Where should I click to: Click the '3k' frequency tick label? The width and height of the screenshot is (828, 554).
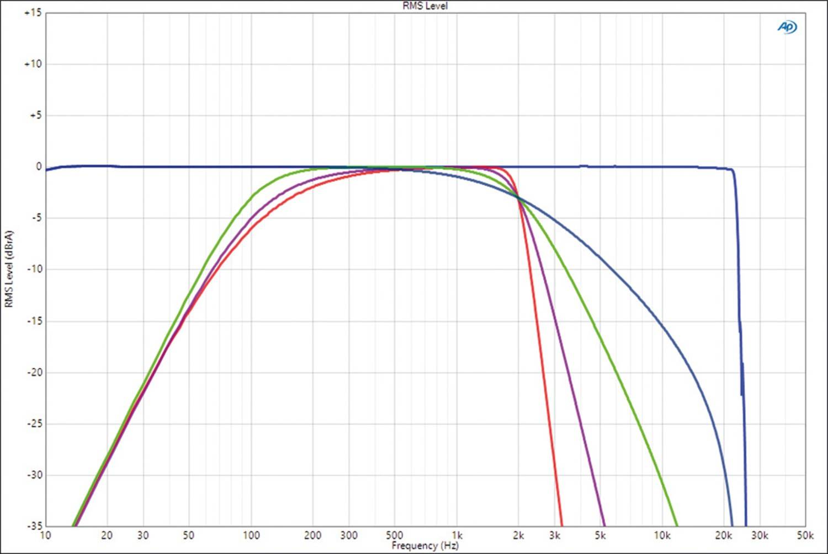coord(555,535)
